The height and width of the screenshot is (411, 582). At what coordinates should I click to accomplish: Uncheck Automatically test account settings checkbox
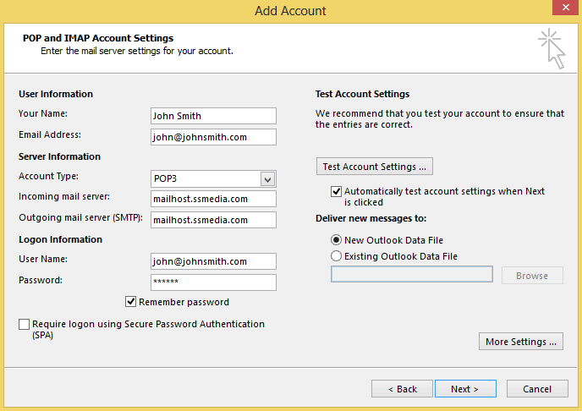[x=336, y=191]
